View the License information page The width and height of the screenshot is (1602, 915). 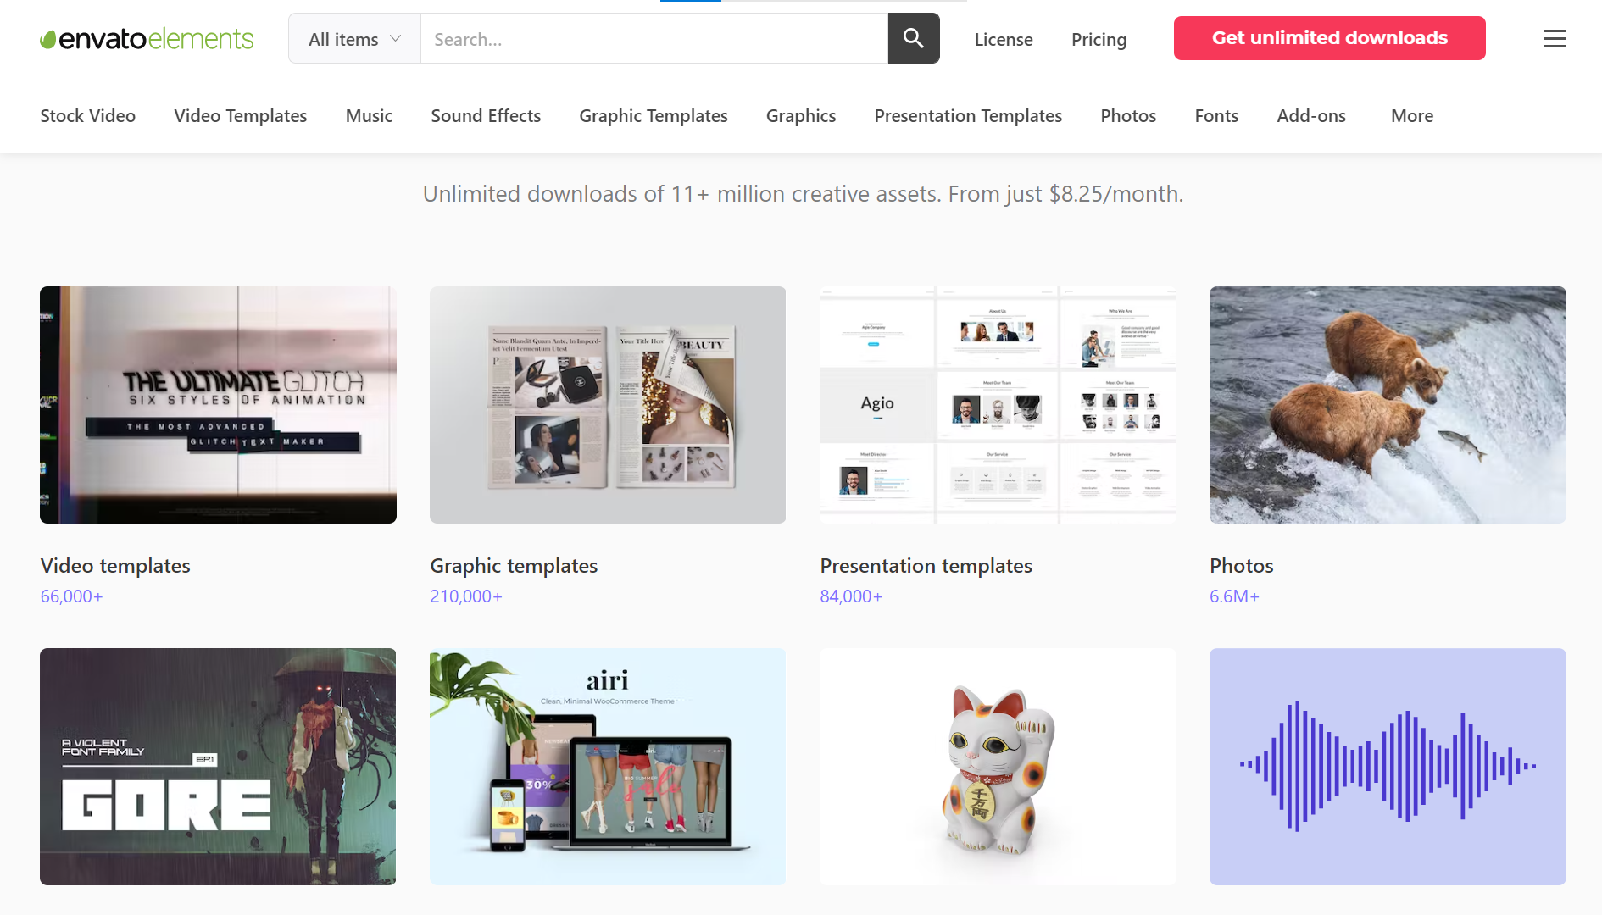(x=1004, y=39)
